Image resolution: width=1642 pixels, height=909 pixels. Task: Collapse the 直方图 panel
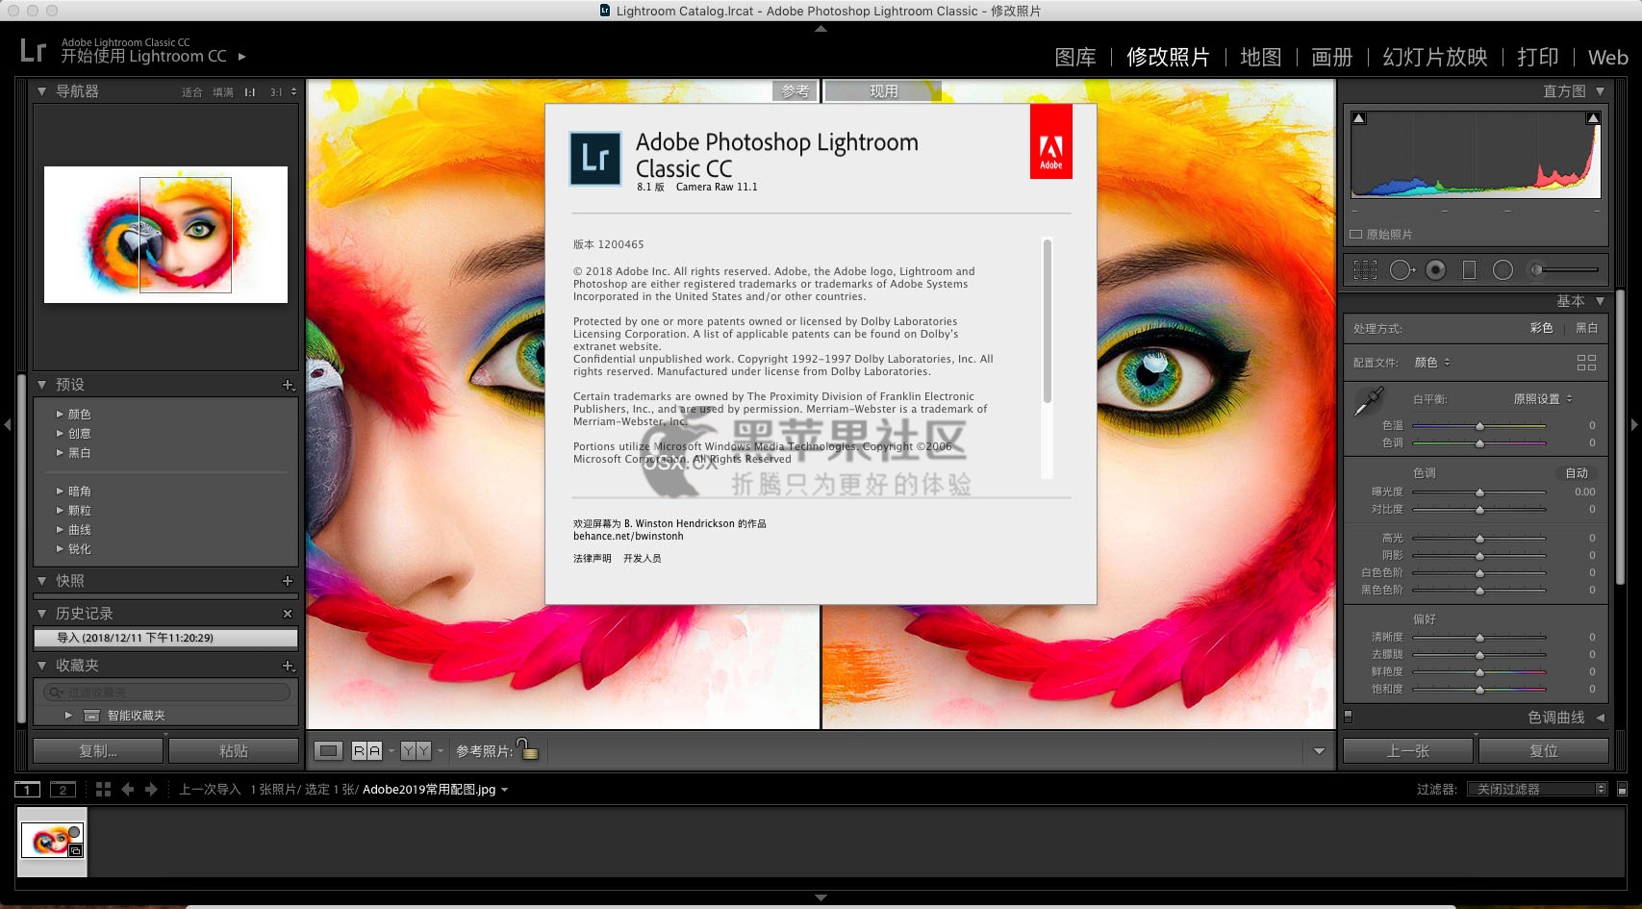point(1600,91)
